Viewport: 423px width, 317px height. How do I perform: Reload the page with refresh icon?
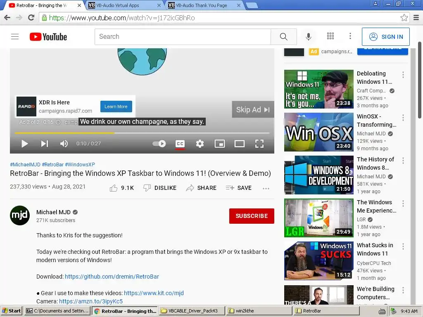pos(31,18)
